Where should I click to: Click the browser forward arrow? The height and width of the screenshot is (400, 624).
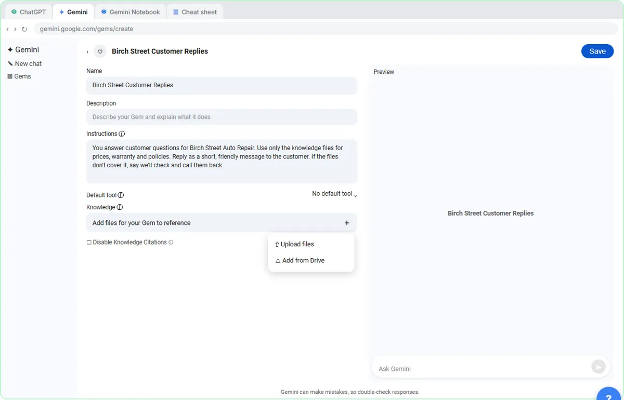click(15, 29)
